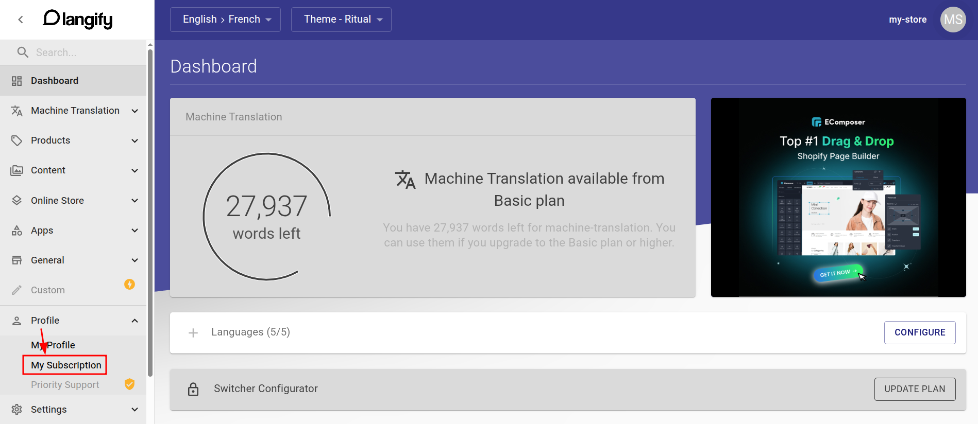Open the Products menu item label

click(50, 140)
